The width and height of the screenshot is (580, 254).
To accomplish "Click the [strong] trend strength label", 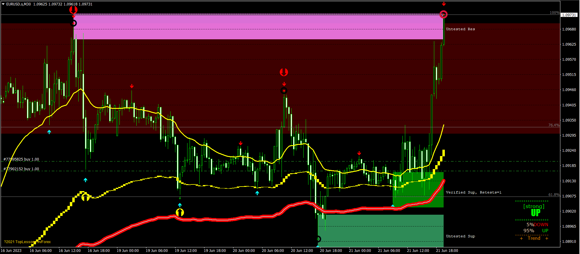I will [x=534, y=206].
